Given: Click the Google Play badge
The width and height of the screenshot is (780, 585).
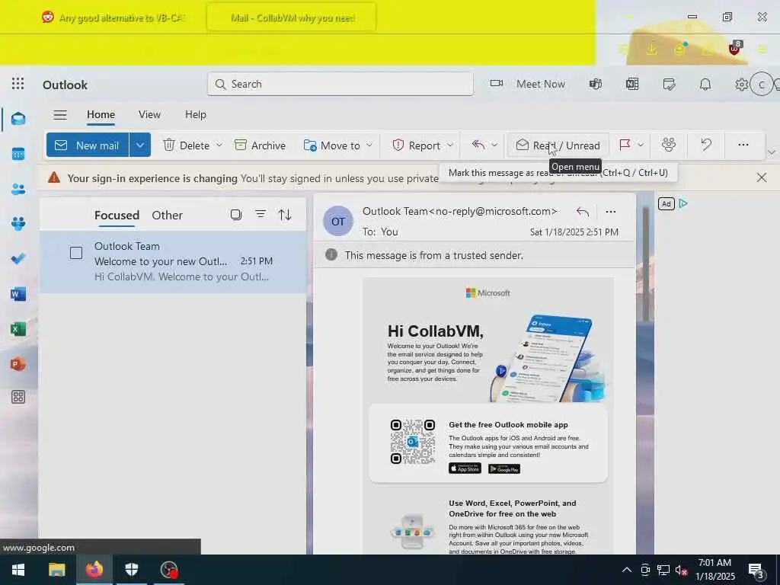Looking at the screenshot, I should 504,468.
